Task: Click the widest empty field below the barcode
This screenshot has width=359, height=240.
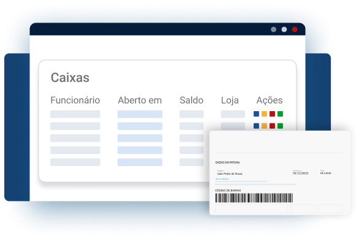Action: tap(251, 209)
